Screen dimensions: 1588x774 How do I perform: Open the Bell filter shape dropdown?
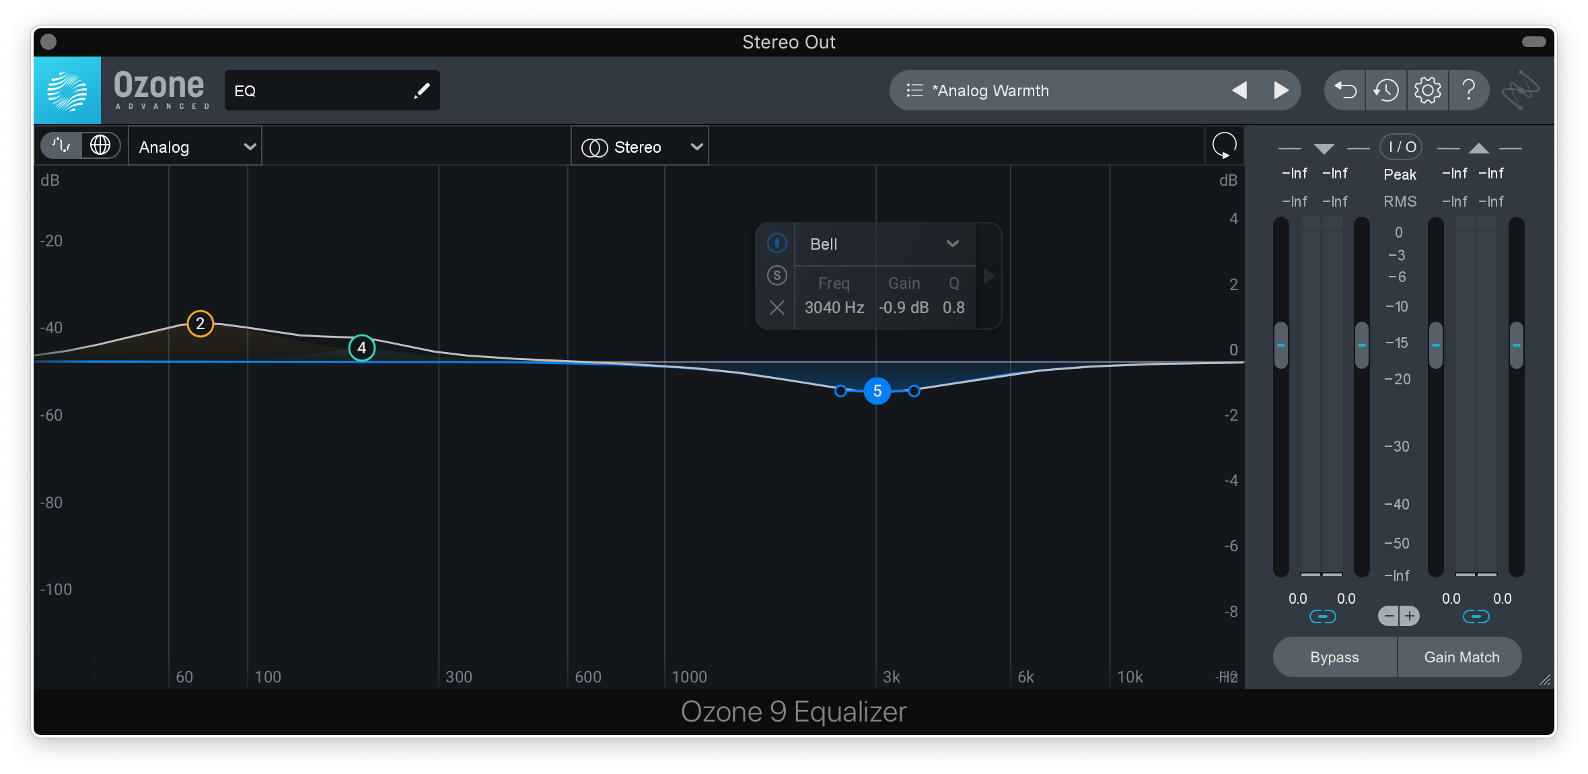[x=885, y=244]
